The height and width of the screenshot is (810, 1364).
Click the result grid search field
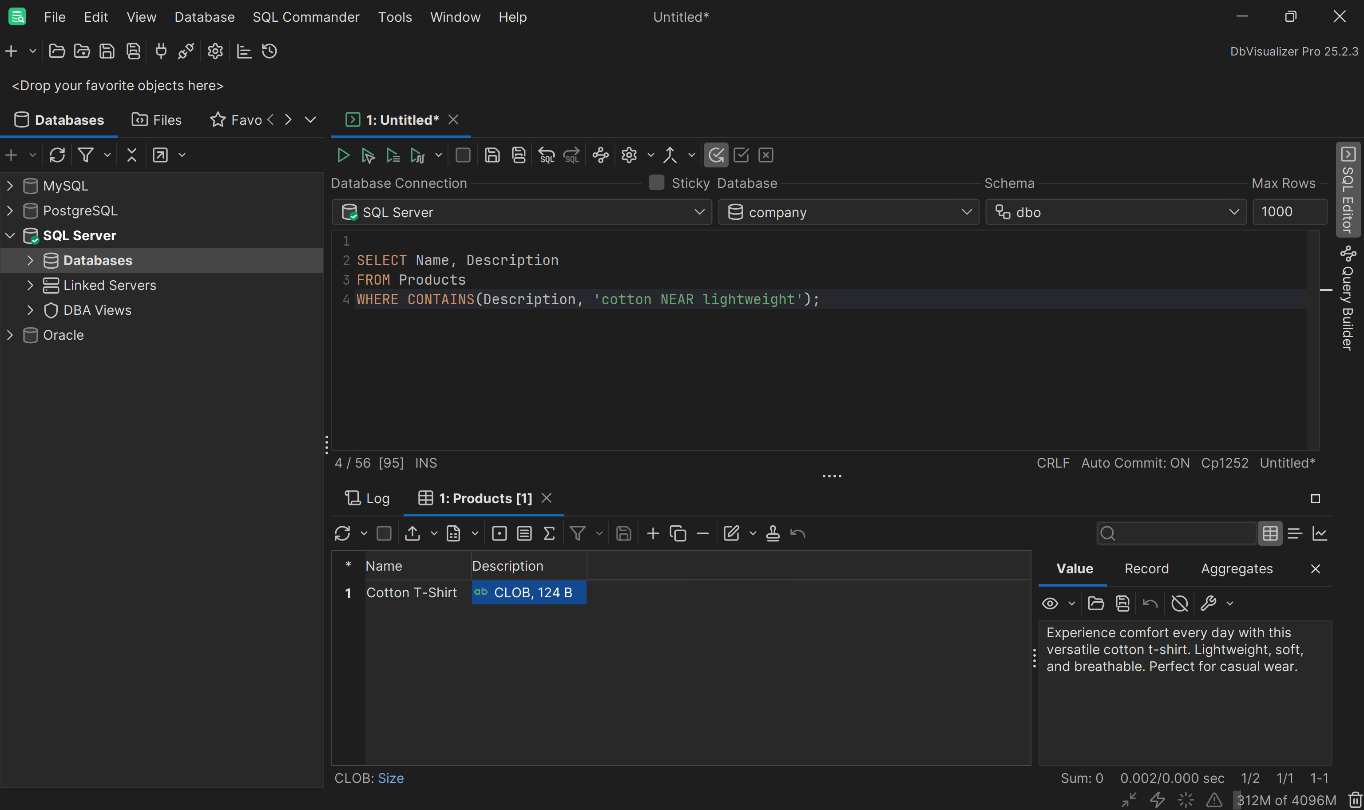coord(1176,533)
